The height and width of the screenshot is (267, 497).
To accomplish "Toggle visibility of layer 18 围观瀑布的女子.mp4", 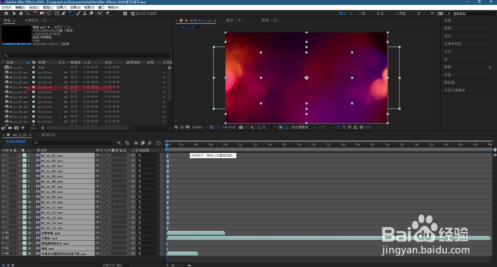I will tap(3, 243).
